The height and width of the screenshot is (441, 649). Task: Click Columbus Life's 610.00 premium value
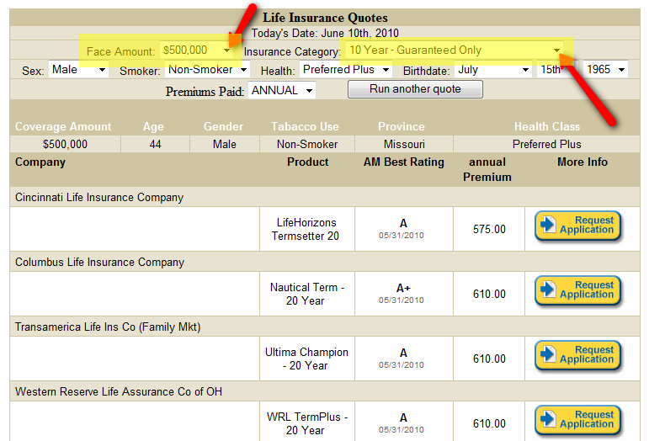pos(489,294)
